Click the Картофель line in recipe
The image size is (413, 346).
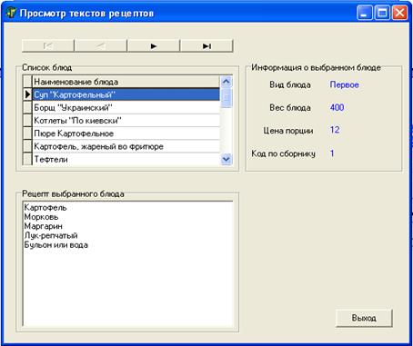45,208
